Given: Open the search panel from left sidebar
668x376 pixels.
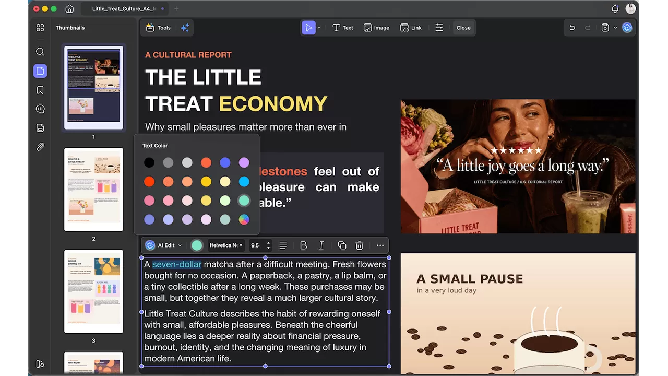Looking at the screenshot, I should (x=40, y=52).
